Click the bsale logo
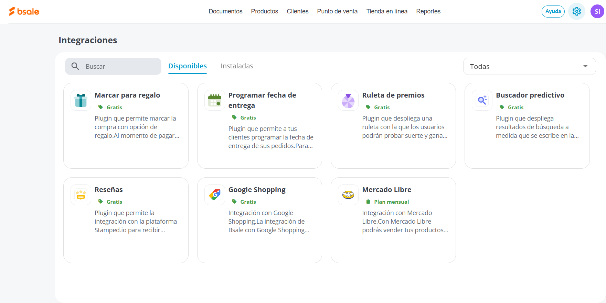Viewport: 606px width, 303px height. [x=24, y=11]
